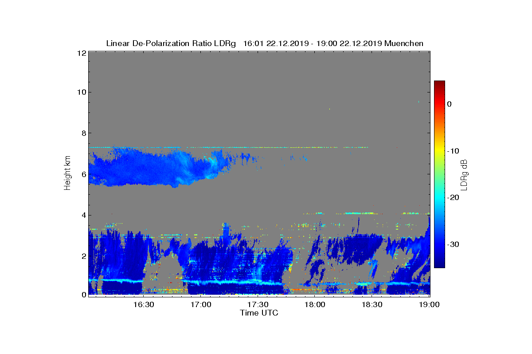Click the height tick label 10
532x354 pixels.
tap(81, 92)
